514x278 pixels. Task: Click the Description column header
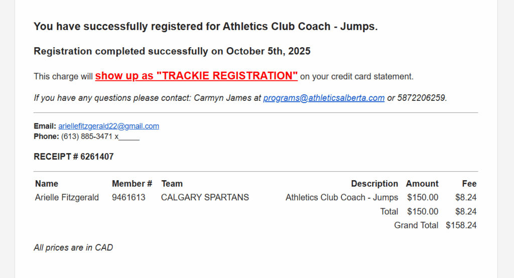(x=374, y=184)
